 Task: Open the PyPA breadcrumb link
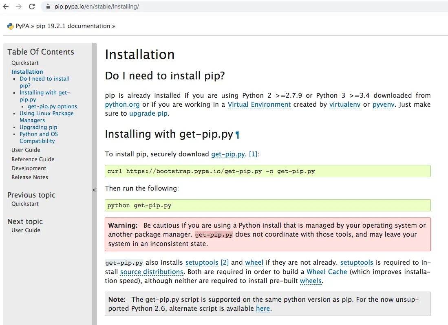tap(22, 26)
